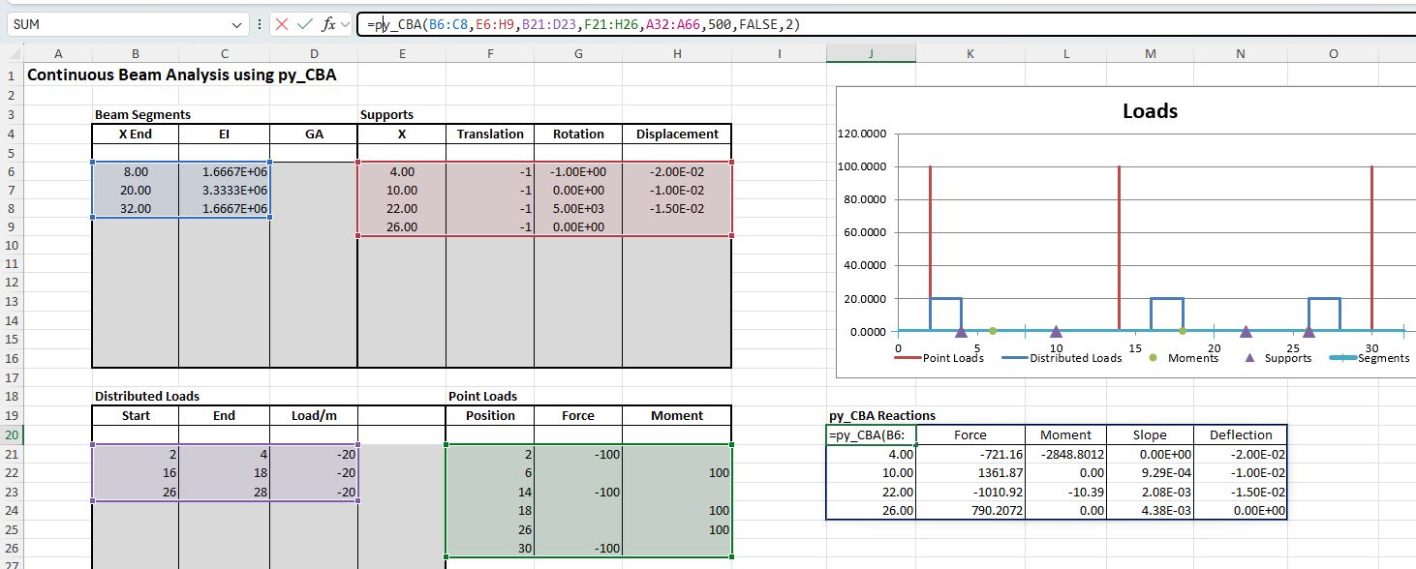Click the Cancel (X) button in formula bar
Viewport: 1416px width, 569px height.
pos(283,24)
